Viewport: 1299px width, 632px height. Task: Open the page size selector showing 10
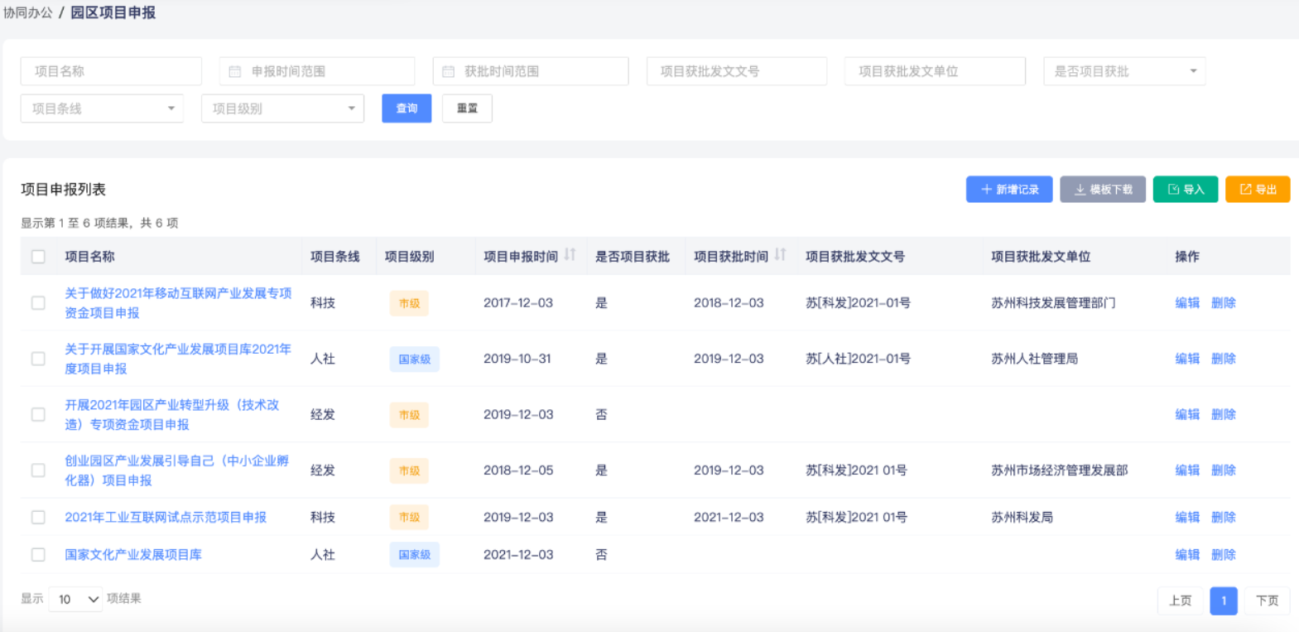[x=76, y=599]
